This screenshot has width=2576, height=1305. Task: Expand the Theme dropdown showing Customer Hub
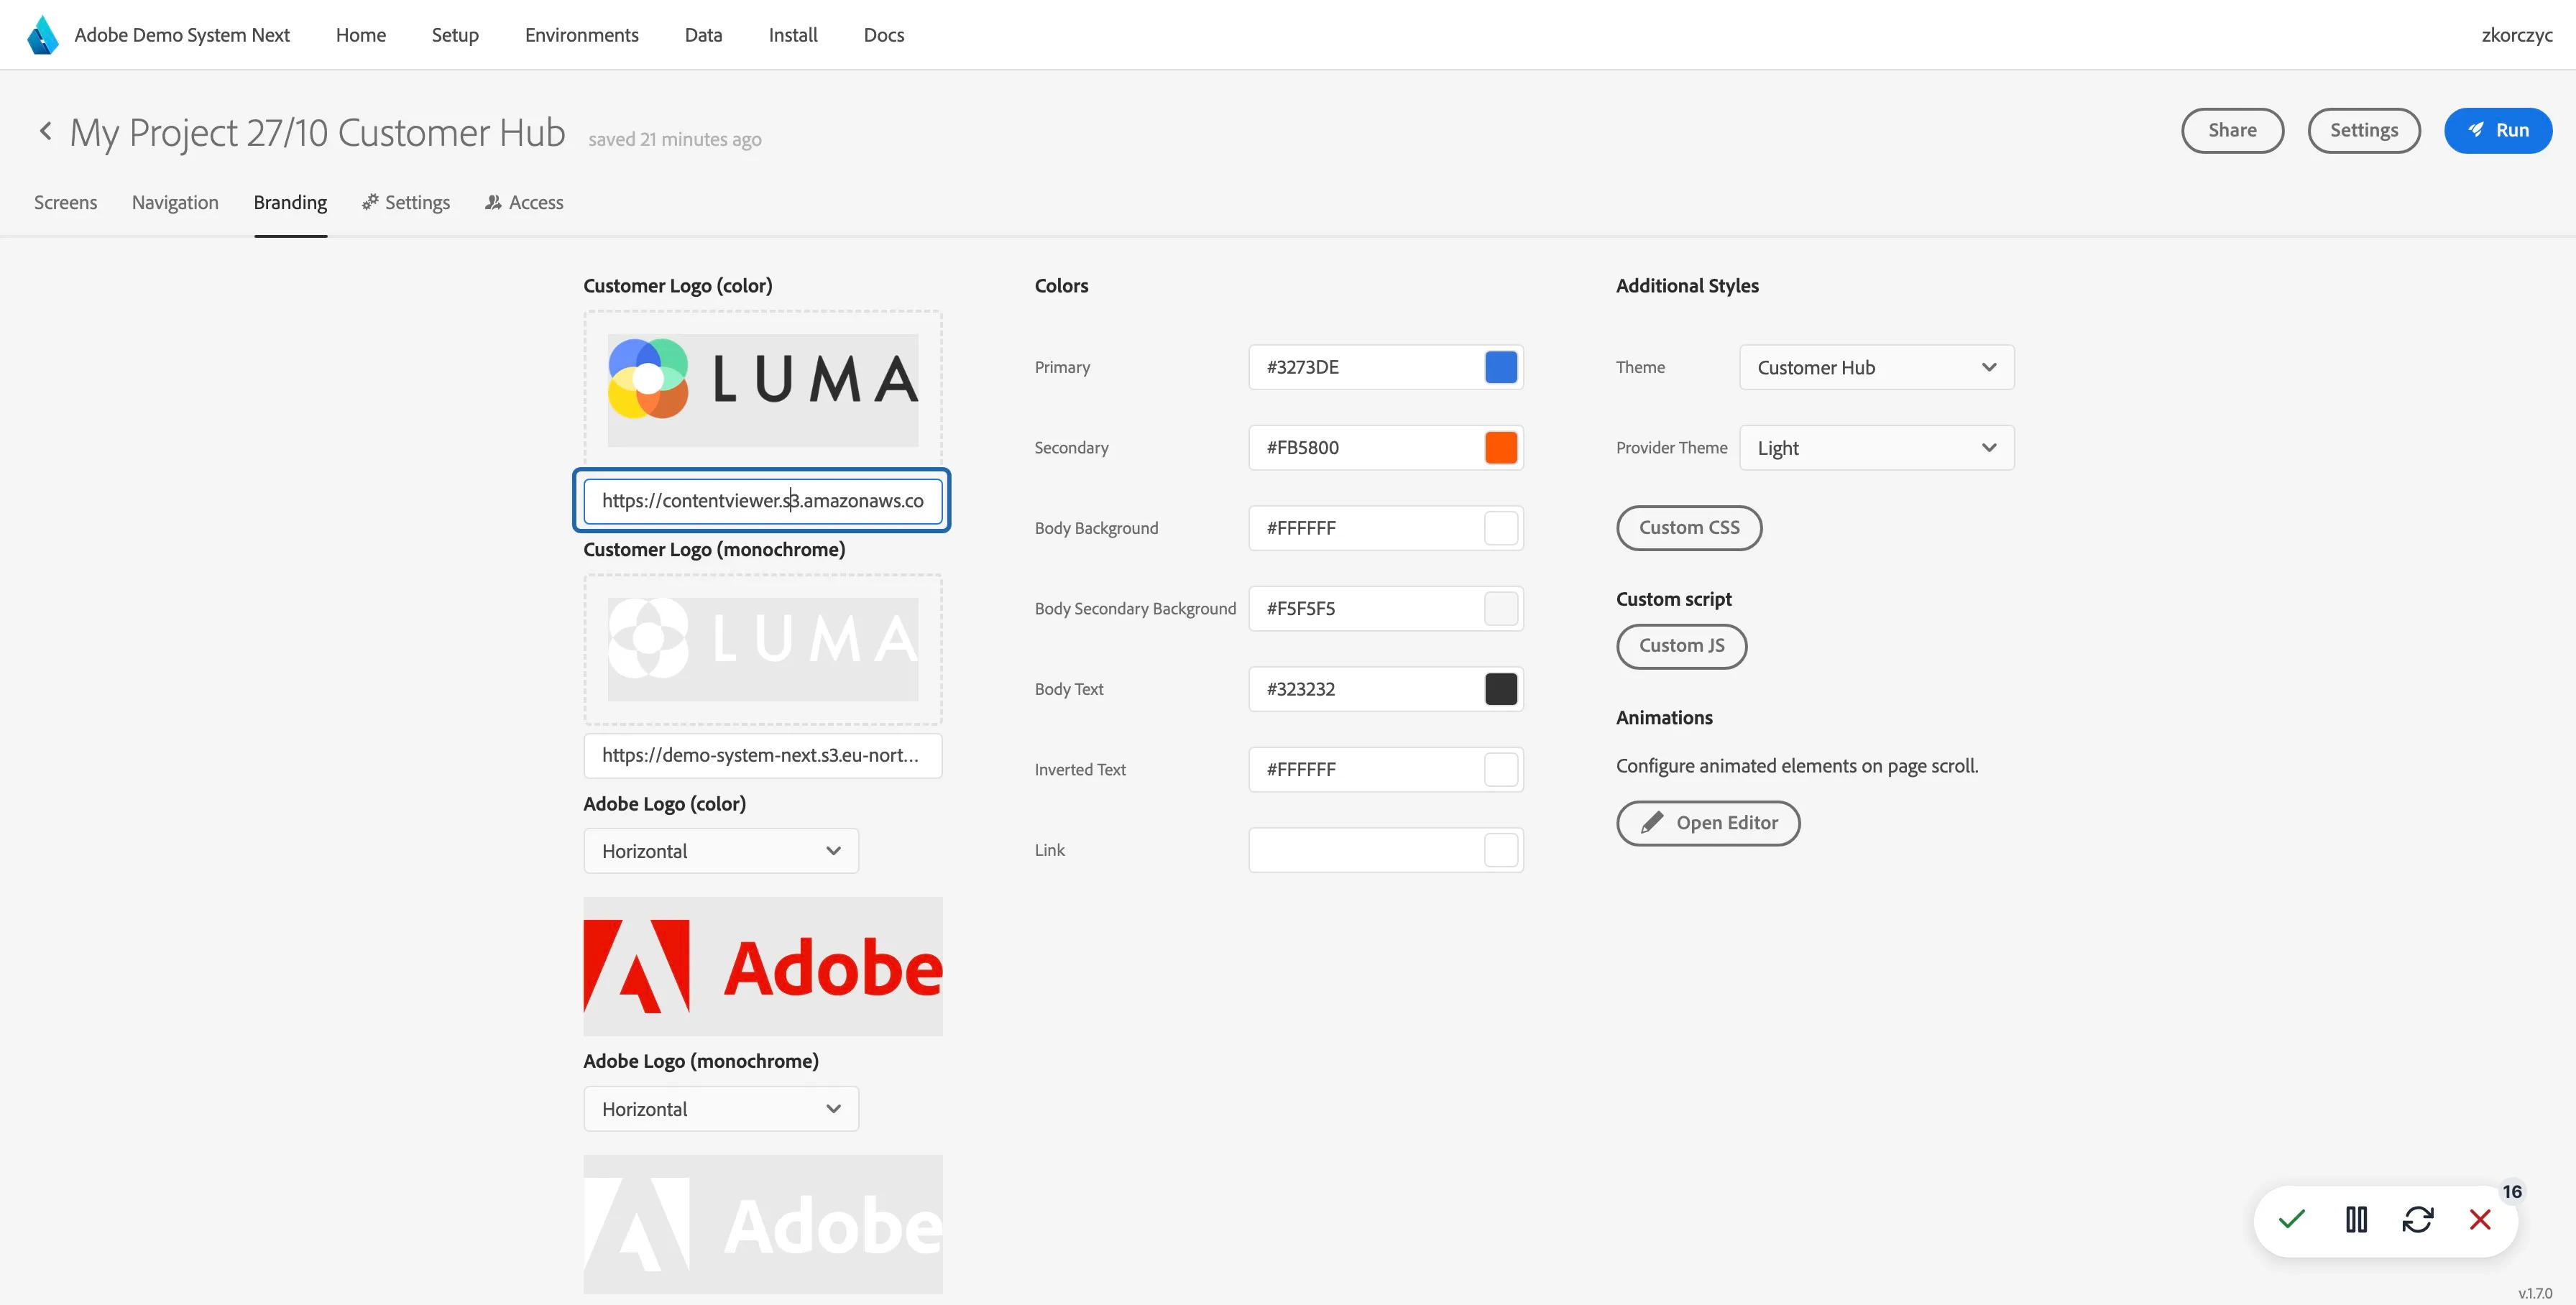pyautogui.click(x=1877, y=368)
